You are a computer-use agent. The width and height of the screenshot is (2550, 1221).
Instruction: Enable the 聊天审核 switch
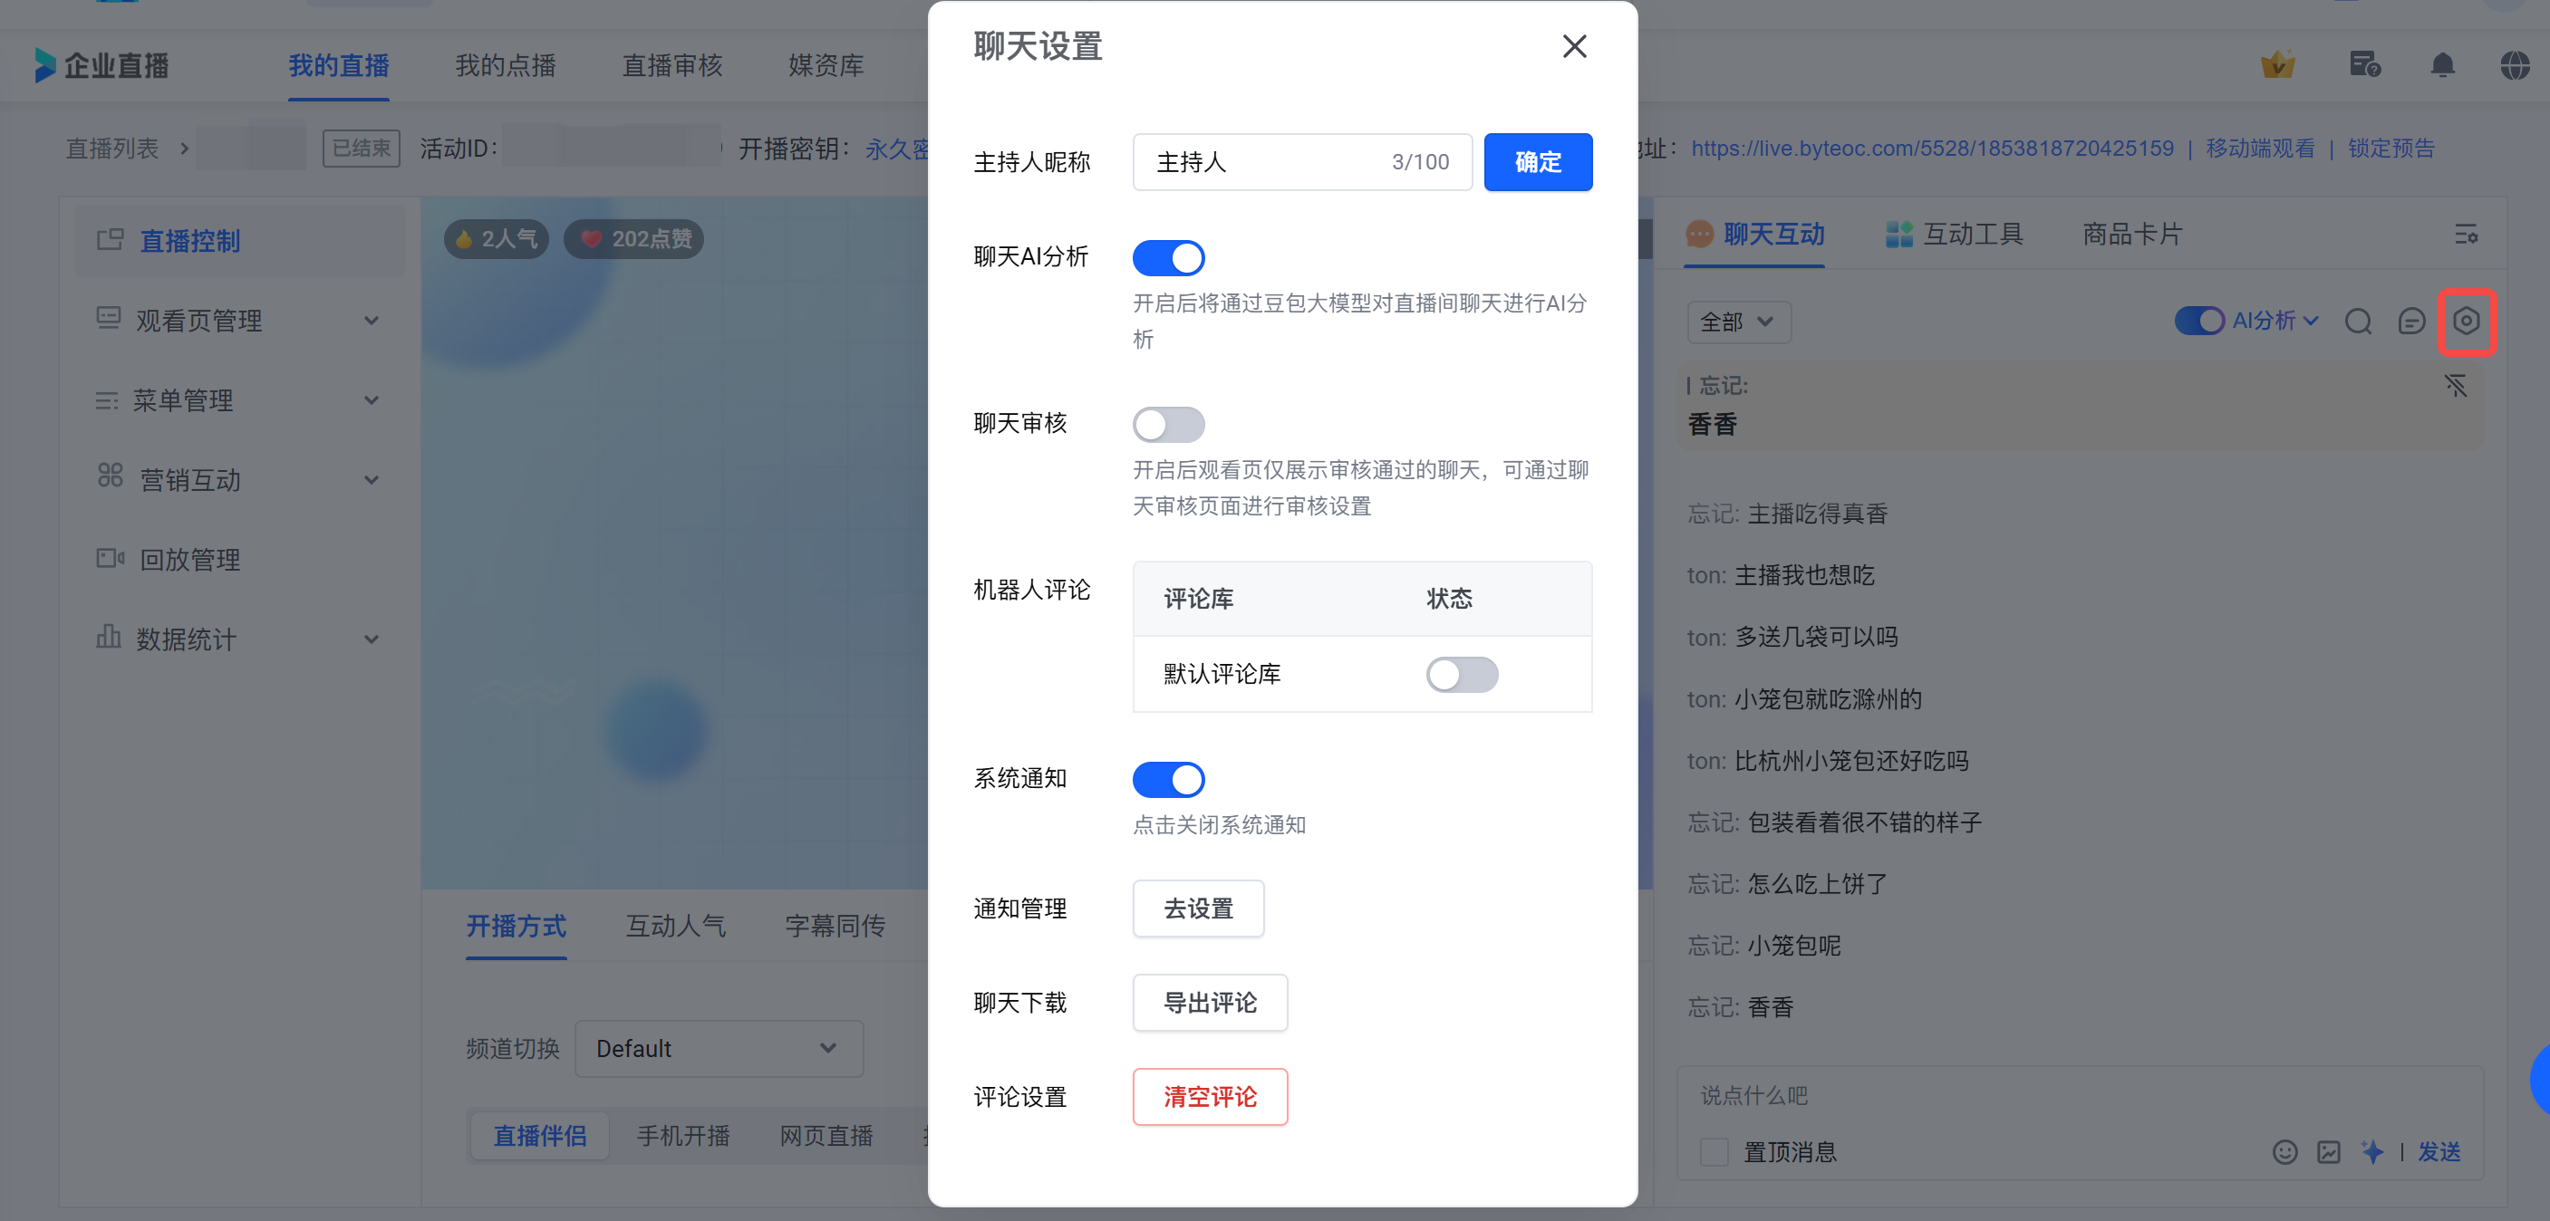pyautogui.click(x=1168, y=425)
